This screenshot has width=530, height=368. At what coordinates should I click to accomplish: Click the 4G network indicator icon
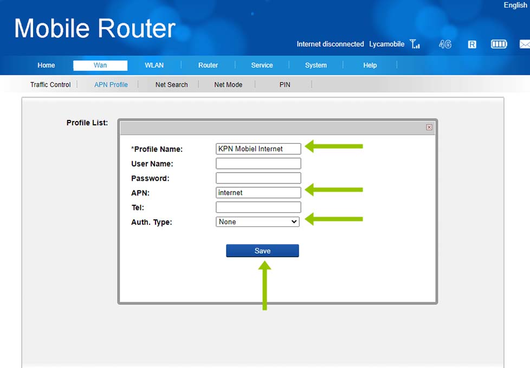point(445,44)
